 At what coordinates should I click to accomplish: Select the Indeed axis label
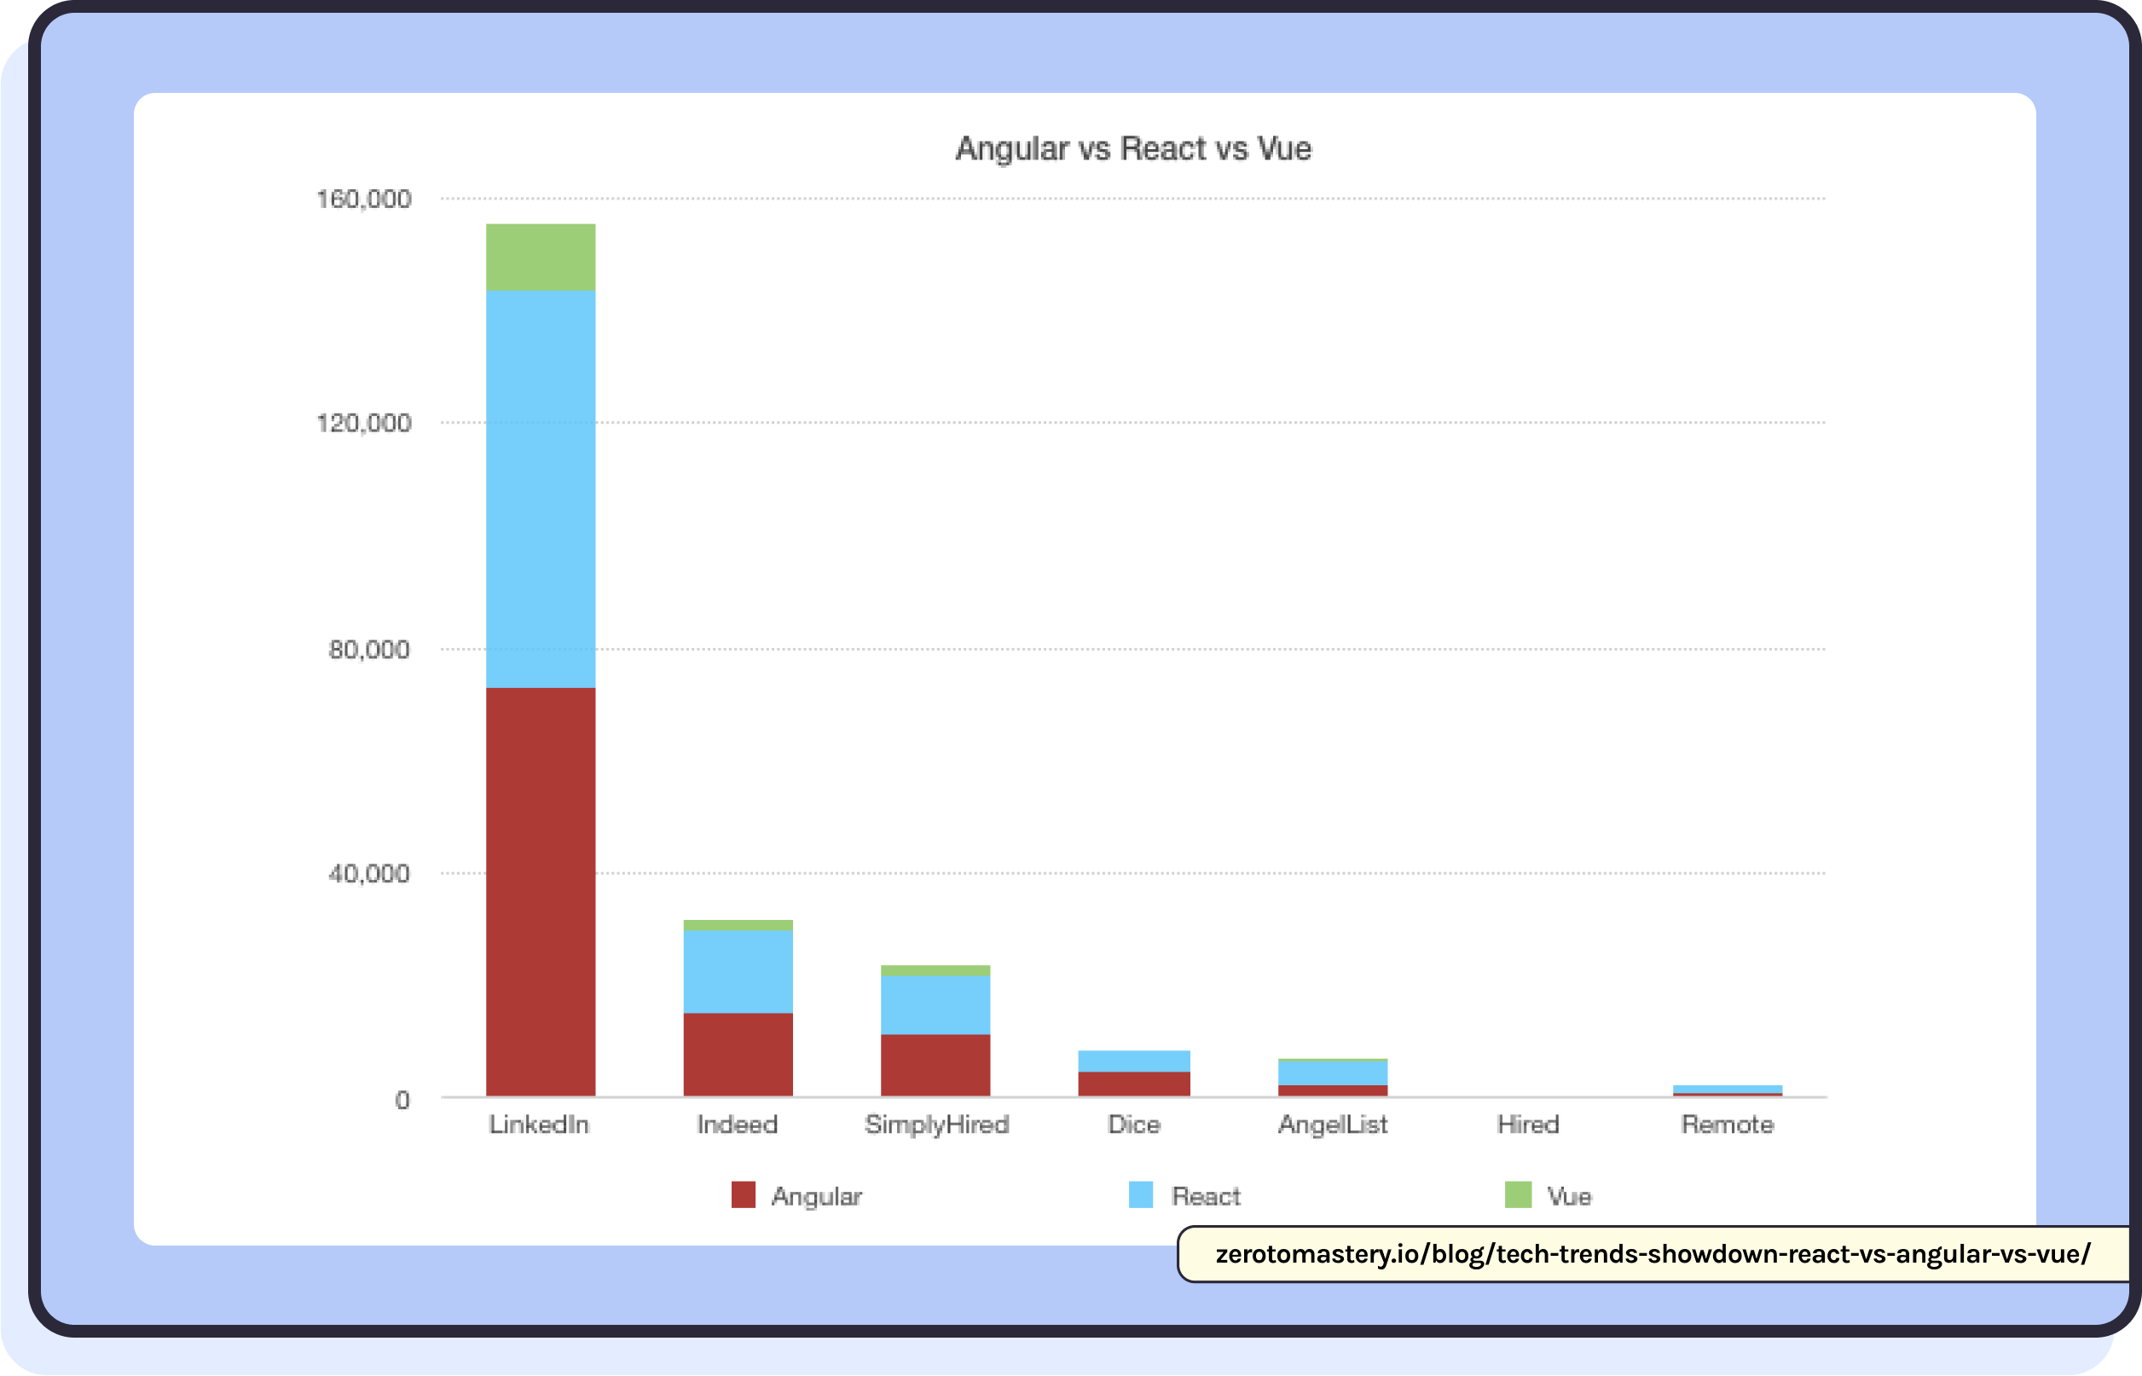point(738,1124)
